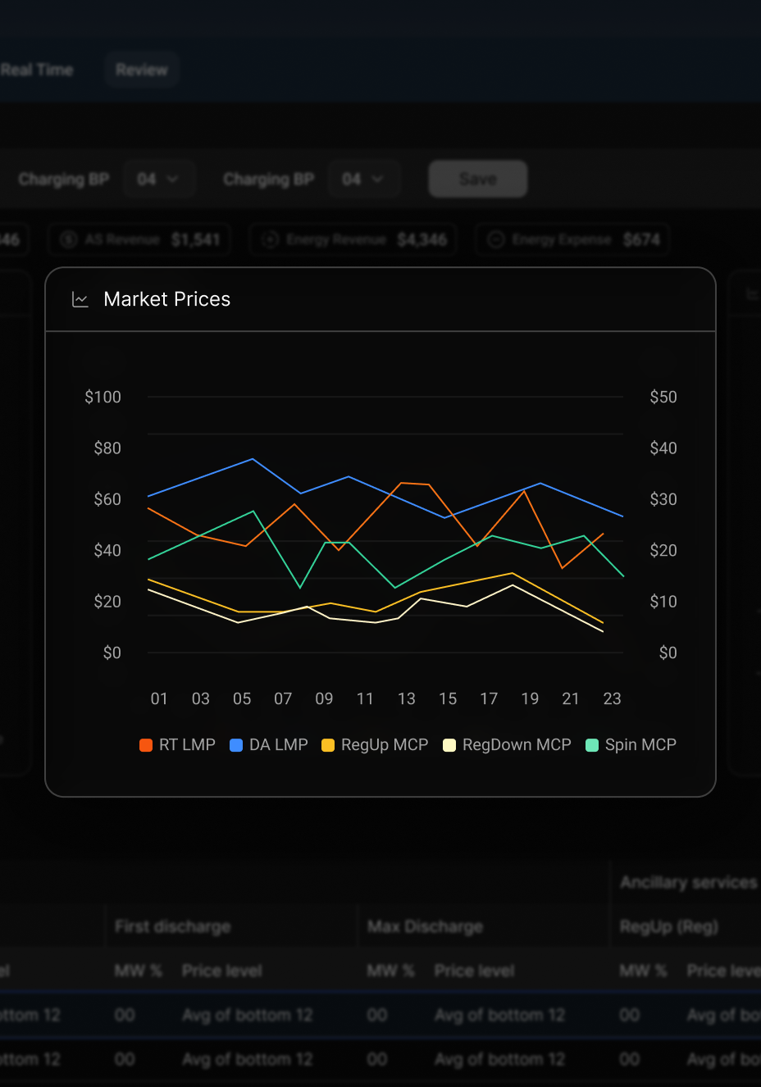761x1087 pixels.
Task: Click the Spin MCP legend label
Action: 640,744
